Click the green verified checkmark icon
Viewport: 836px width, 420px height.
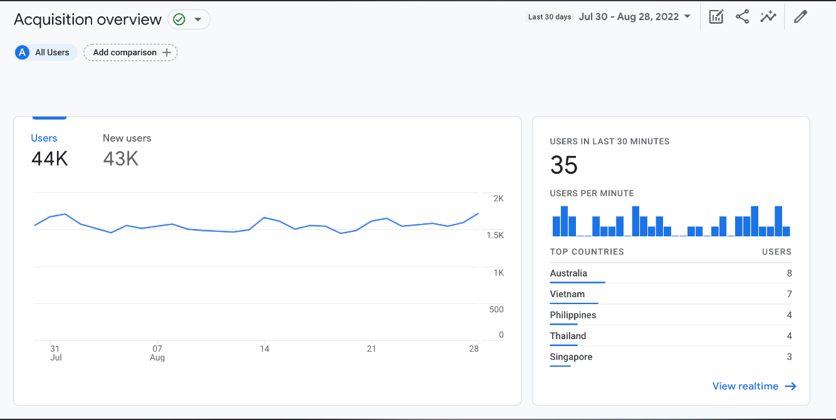179,19
